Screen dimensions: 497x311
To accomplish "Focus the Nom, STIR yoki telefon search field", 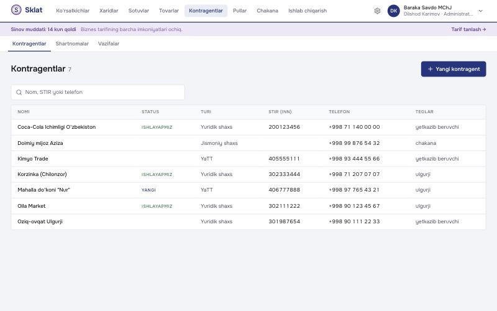I will (98, 92).
